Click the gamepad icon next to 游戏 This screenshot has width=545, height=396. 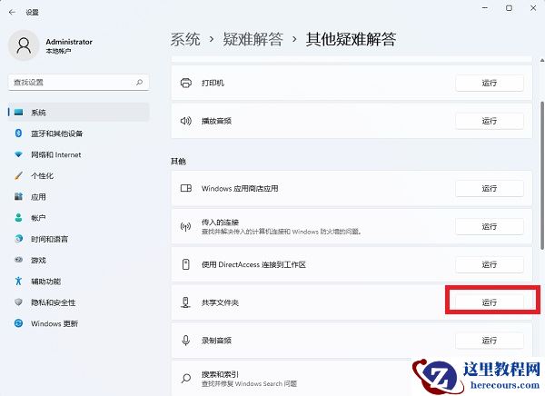point(18,260)
